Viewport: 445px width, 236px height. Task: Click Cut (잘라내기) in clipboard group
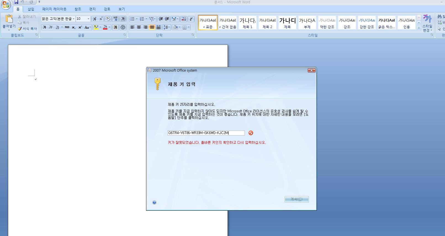pyautogui.click(x=27, y=17)
